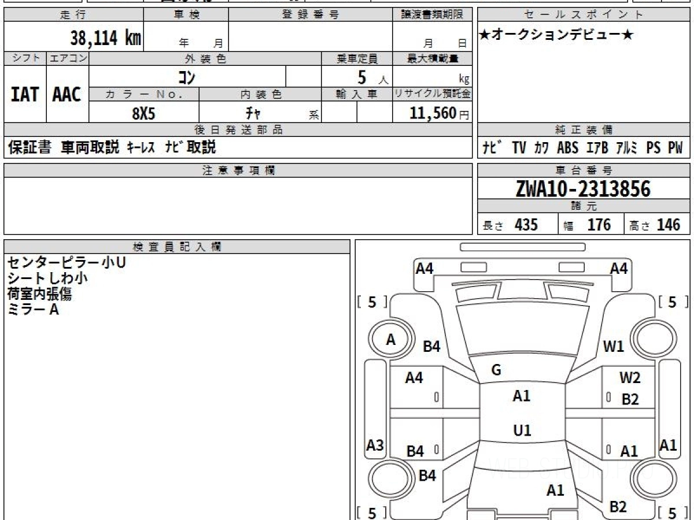The height and width of the screenshot is (520, 694).
Task: Select the 純正装備 header
Action: (x=584, y=130)
